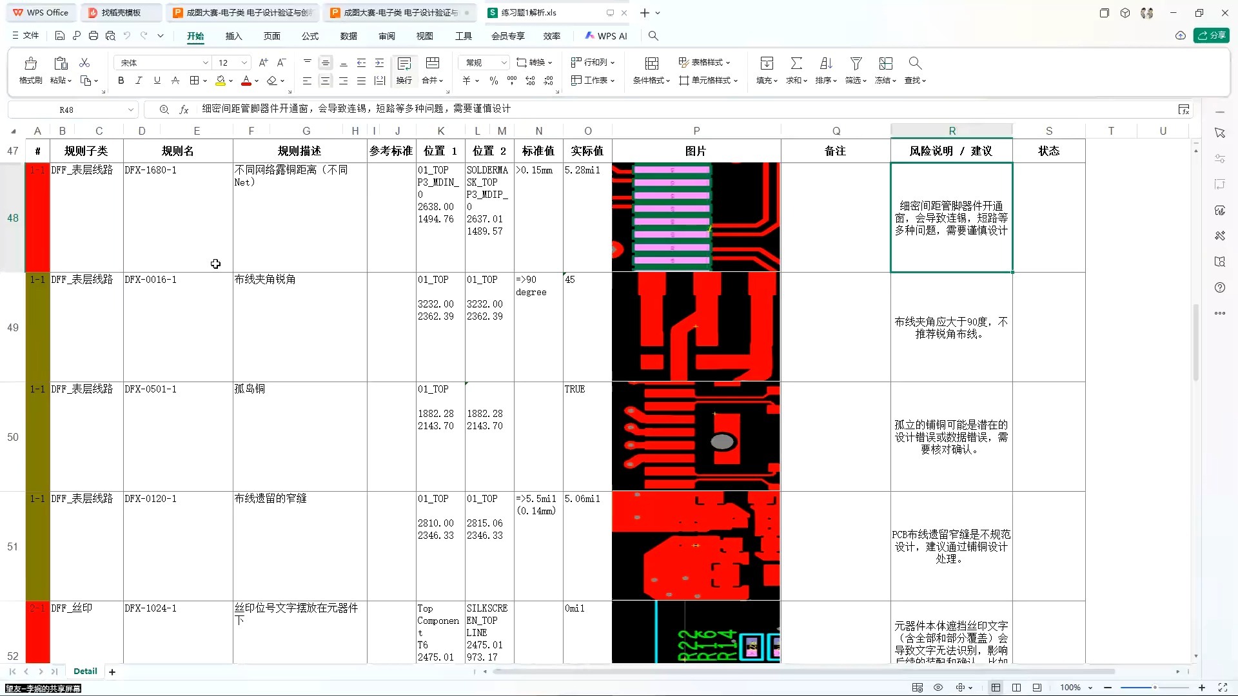Screen dimensions: 1238x696
Task: Click the Freeze panes (冻结) icon
Action: pos(885,63)
